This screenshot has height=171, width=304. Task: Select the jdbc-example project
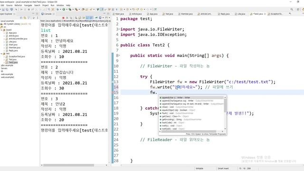(x=7, y=66)
